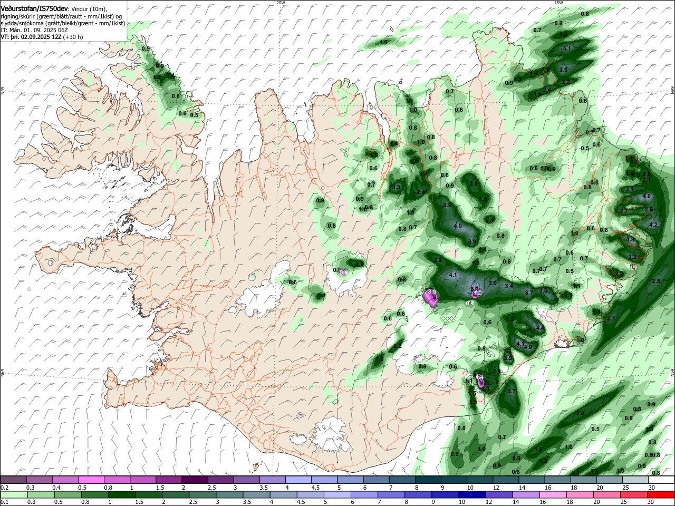Click the '(+30 h)' forecast offset text
The image size is (675, 506).
click(73, 37)
